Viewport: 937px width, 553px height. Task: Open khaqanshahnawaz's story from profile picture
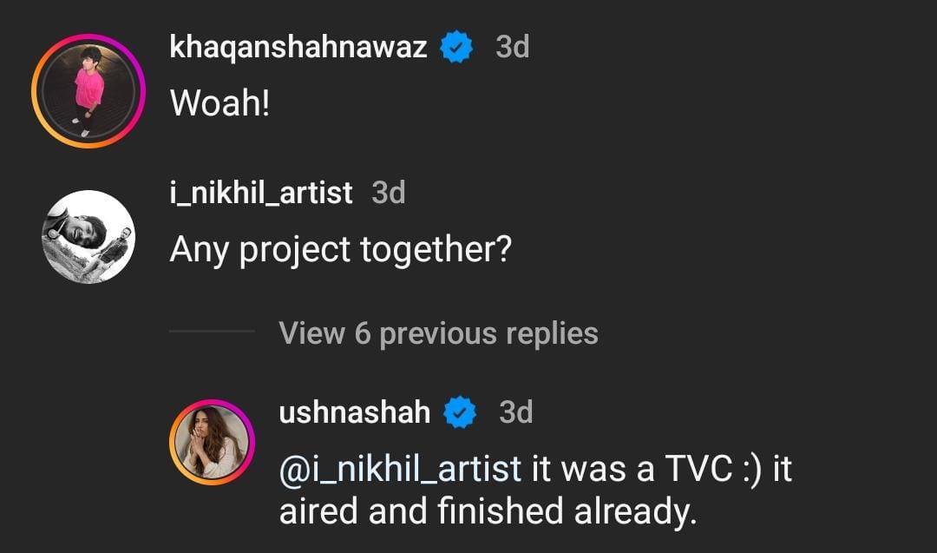click(x=88, y=91)
